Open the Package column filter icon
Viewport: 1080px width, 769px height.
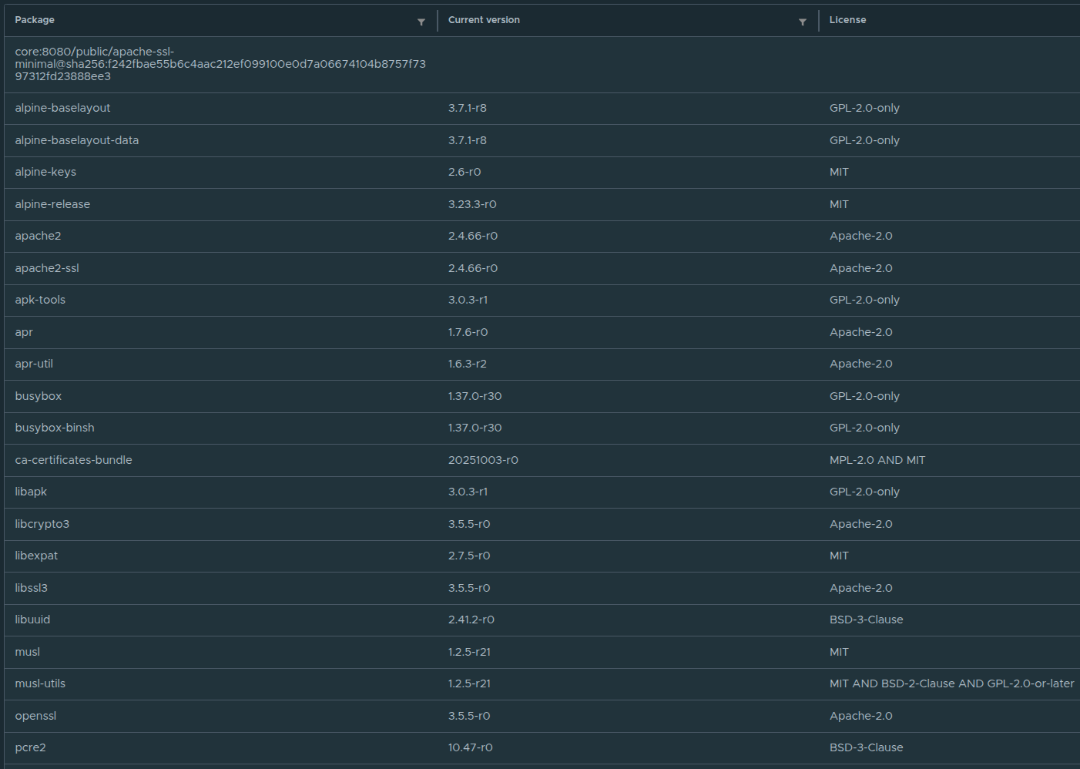pyautogui.click(x=421, y=22)
